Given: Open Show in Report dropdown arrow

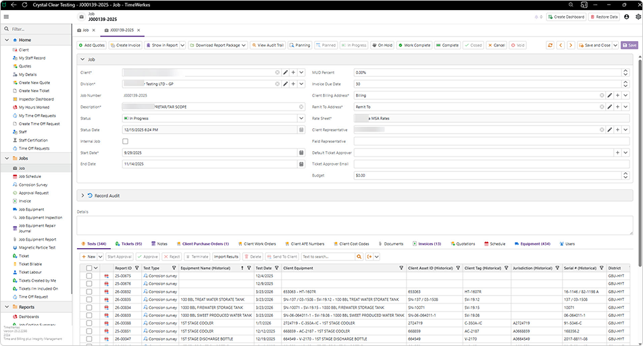Looking at the screenshot, I should [x=182, y=45].
